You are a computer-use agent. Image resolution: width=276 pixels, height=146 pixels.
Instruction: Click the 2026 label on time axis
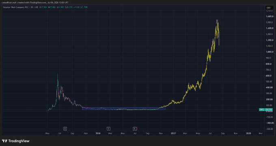coord(98,133)
